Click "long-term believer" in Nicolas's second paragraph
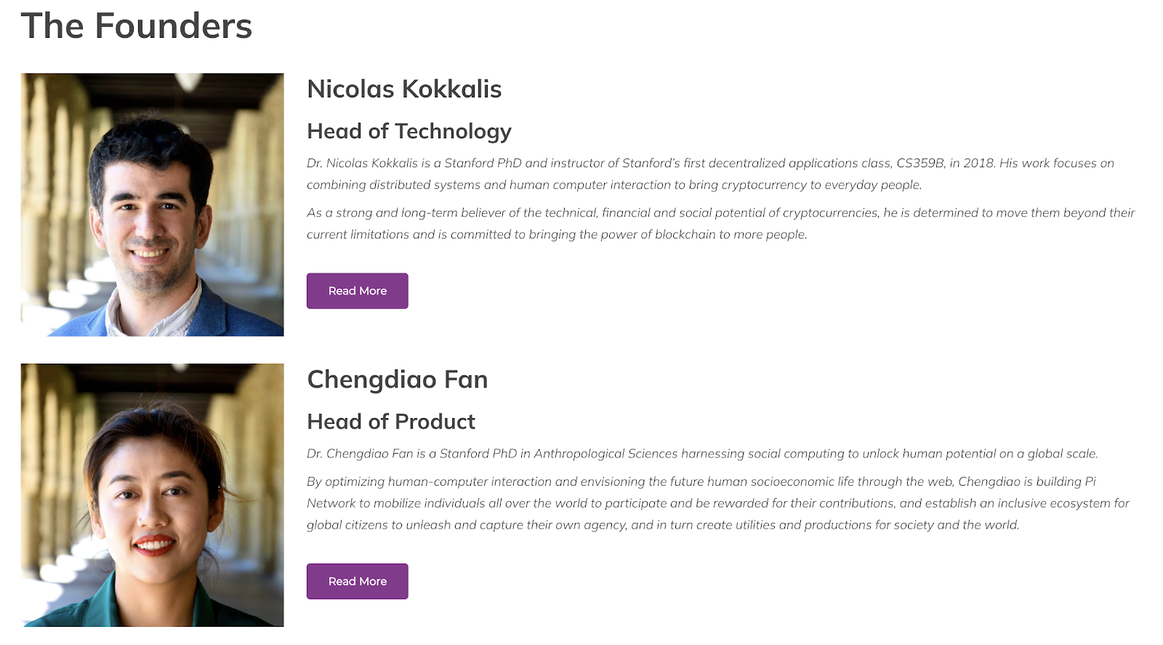The image size is (1163, 645). [449, 212]
